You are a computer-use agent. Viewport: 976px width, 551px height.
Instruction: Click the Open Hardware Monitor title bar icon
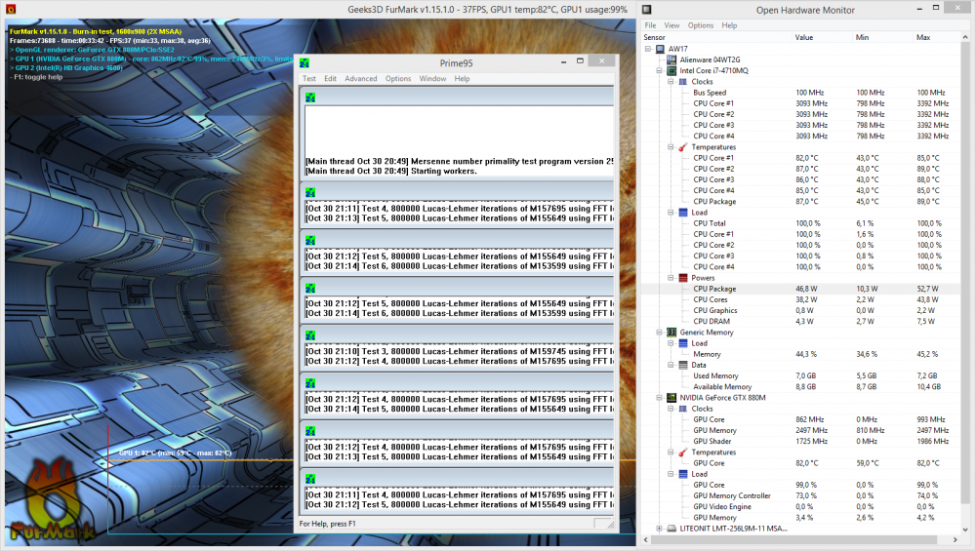(x=648, y=10)
